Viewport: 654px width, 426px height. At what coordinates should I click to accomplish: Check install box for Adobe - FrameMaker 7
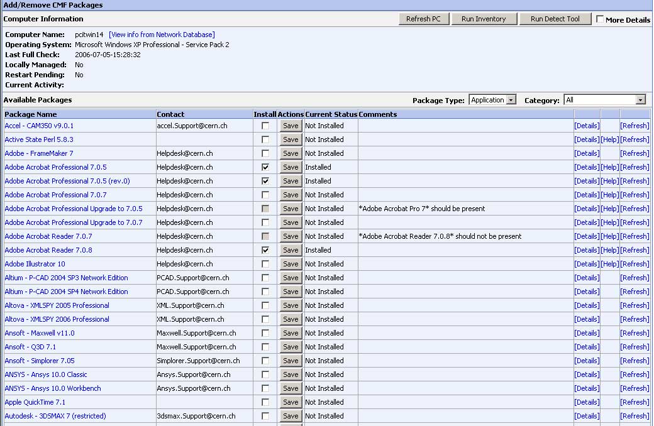[x=265, y=153]
